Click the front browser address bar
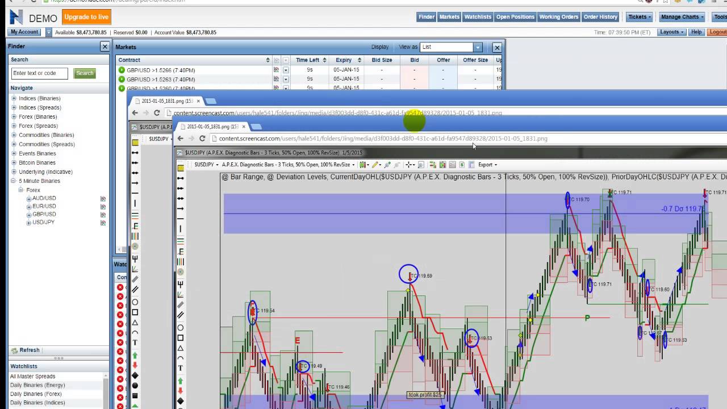Viewport: 727px width, 409px height. click(x=468, y=138)
